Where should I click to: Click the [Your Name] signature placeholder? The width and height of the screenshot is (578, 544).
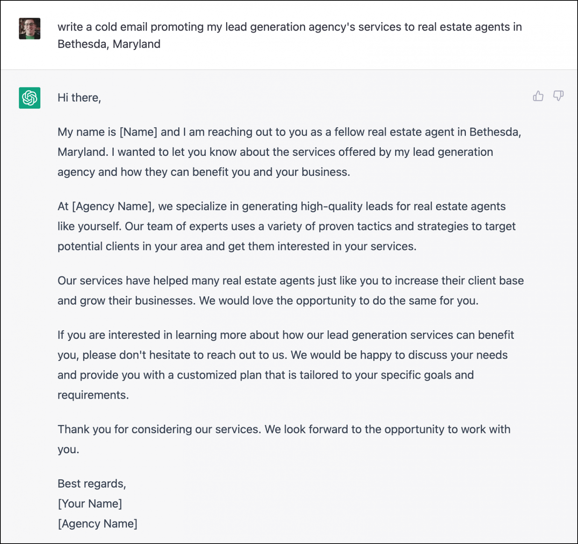coord(90,503)
